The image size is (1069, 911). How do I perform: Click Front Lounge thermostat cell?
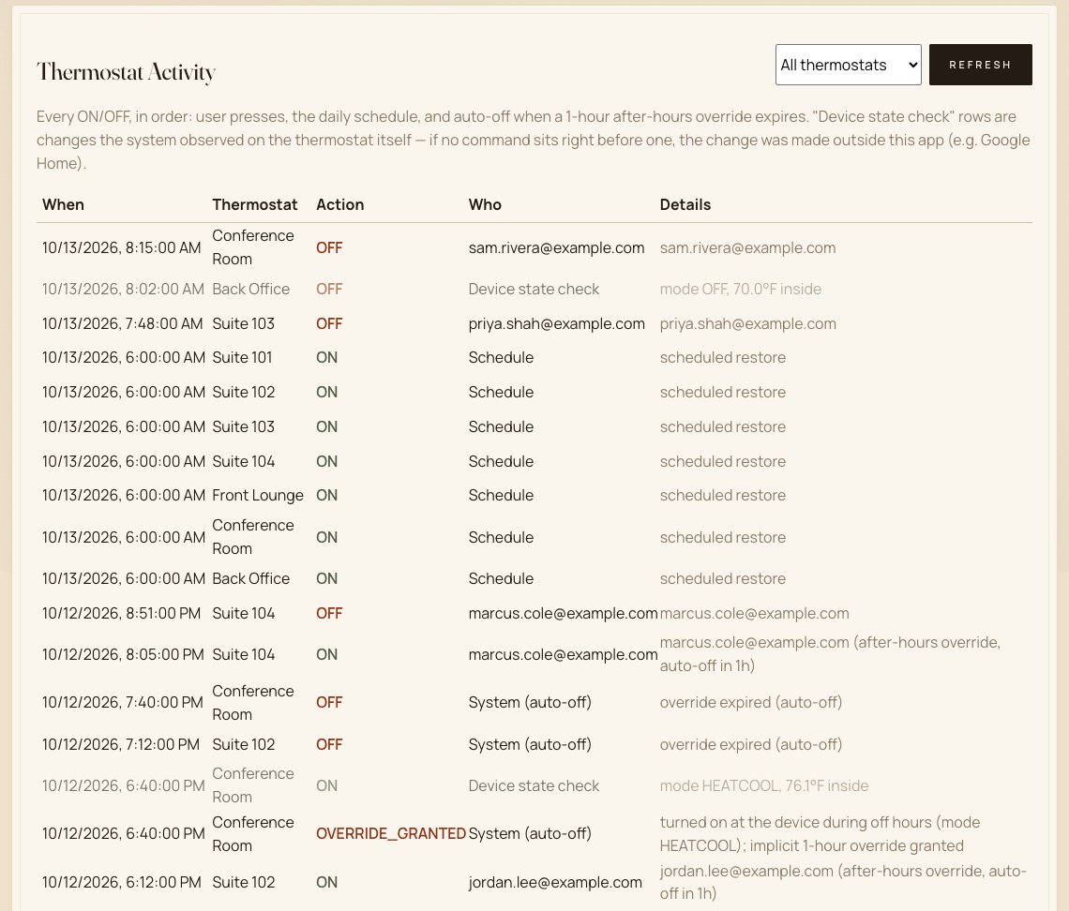(x=258, y=496)
